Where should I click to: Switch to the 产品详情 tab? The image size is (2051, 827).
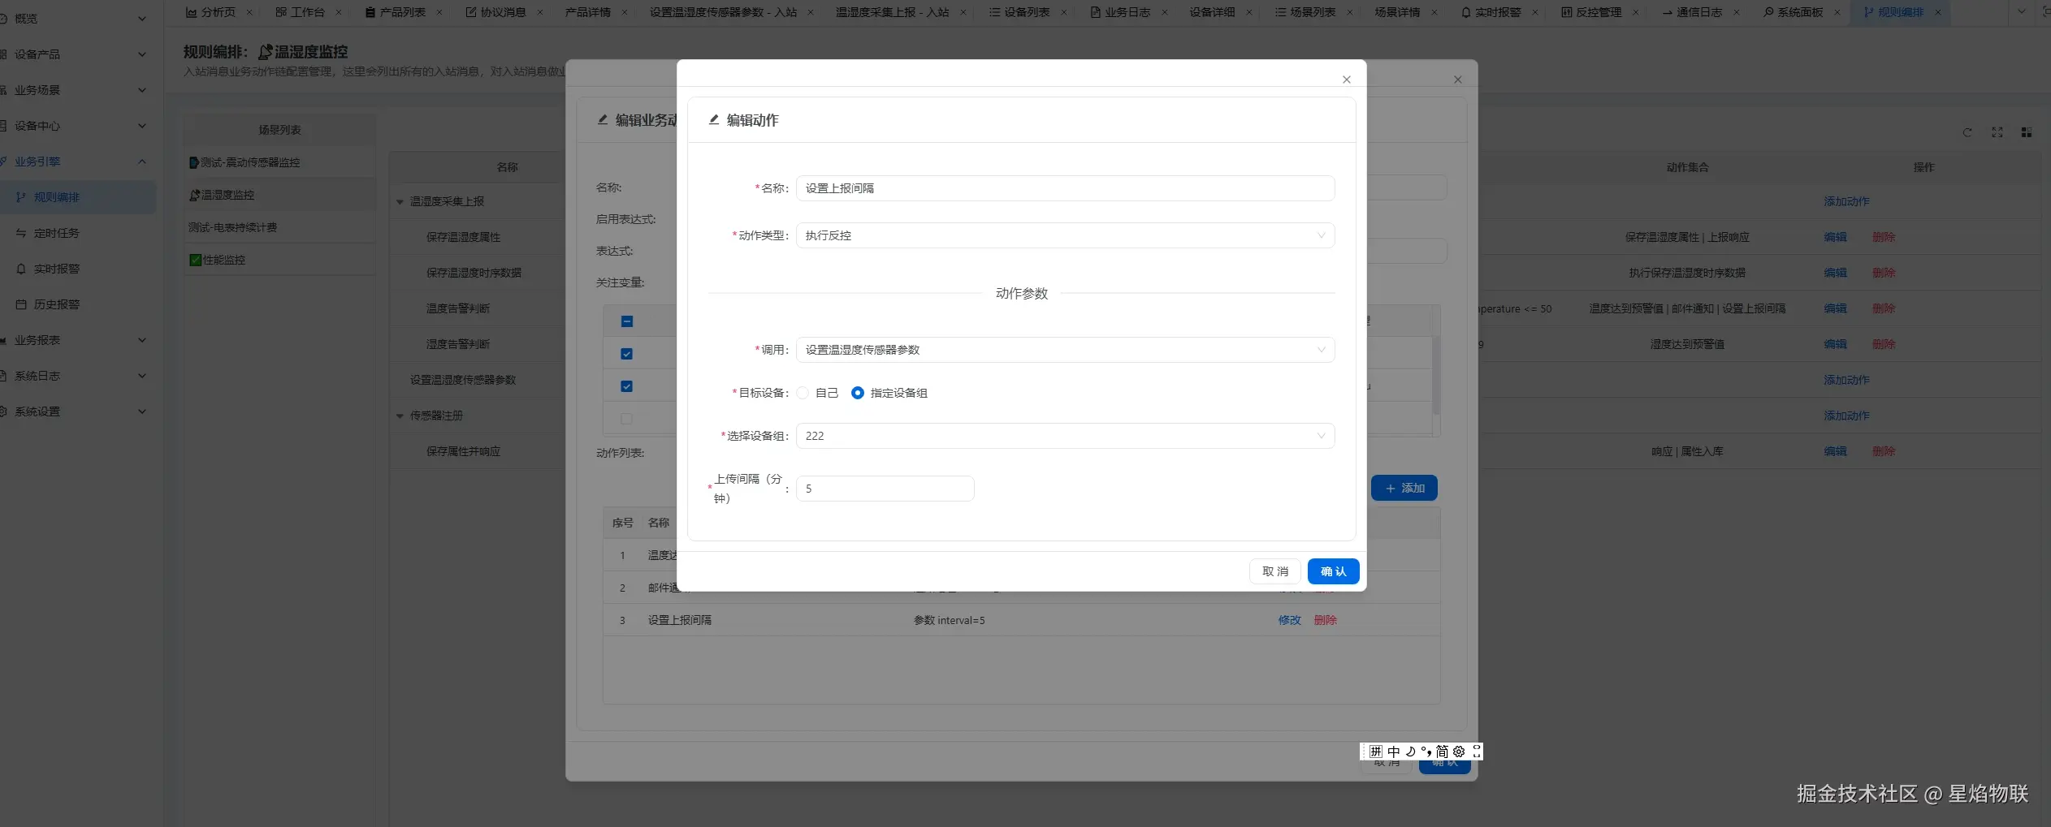coord(588,12)
